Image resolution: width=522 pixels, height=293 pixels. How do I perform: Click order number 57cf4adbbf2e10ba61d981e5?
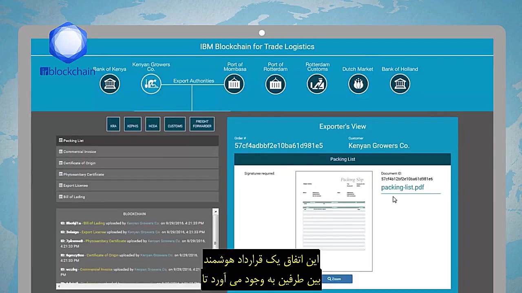279,146
